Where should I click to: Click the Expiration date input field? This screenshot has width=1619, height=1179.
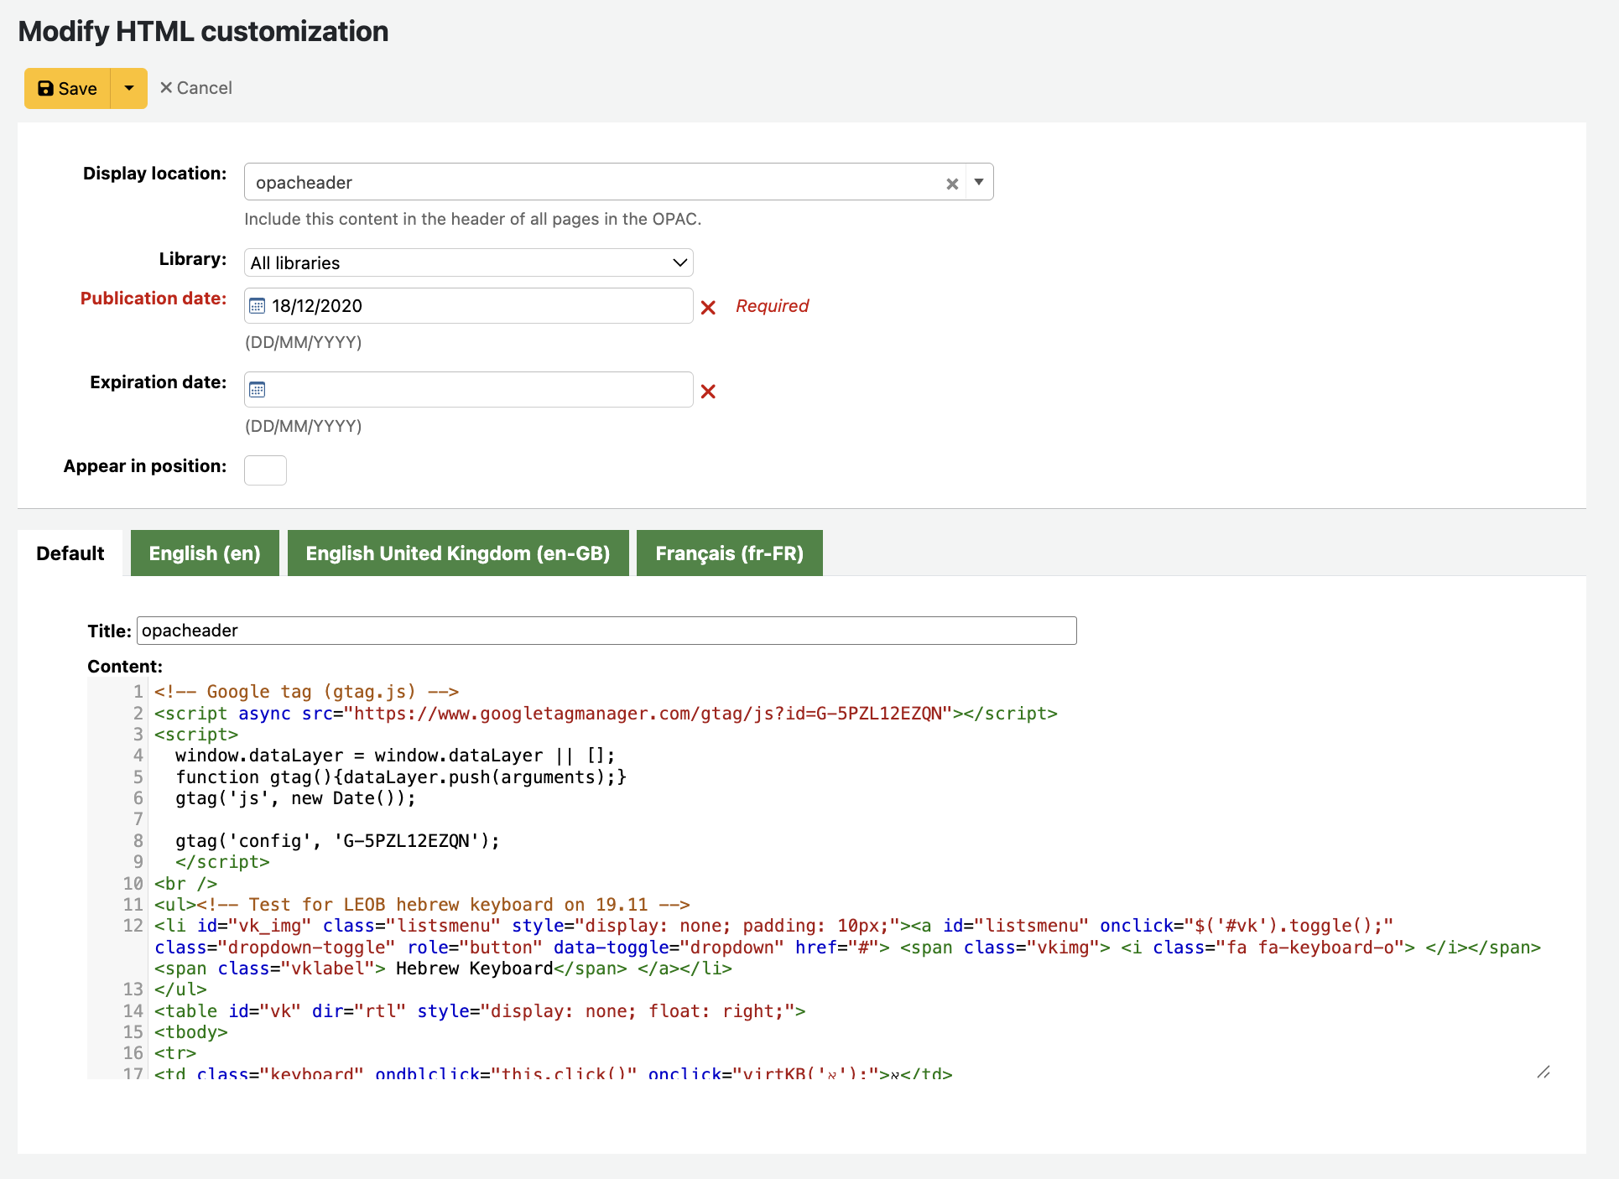[468, 389]
